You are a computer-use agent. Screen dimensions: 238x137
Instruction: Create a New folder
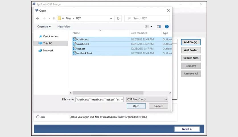click(x=64, y=27)
